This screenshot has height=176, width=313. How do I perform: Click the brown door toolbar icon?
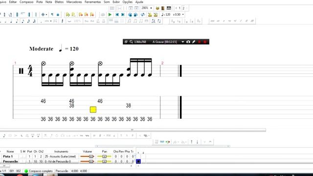tap(163, 8)
